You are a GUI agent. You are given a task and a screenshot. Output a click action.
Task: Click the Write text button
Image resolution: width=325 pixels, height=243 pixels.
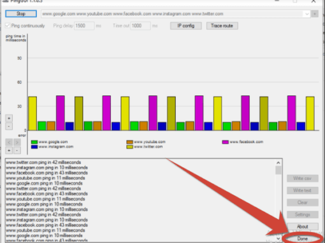303,191
